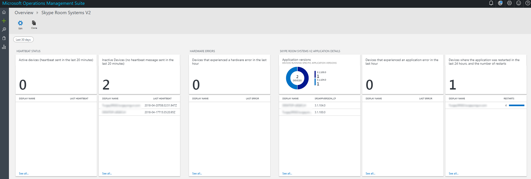Click the Edit gear button

pyautogui.click(x=20, y=25)
